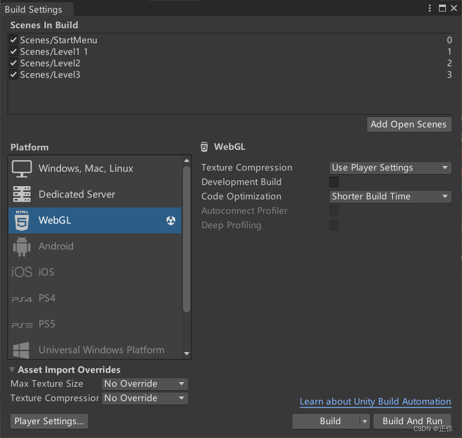The height and width of the screenshot is (438, 462).
Task: Uncheck the Scenes/StartMenu scene checkbox
Action: (x=14, y=40)
